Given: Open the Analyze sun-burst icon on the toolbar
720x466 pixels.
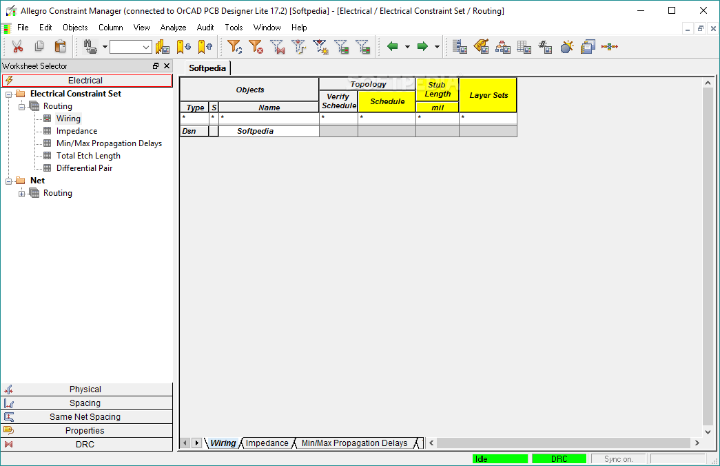Looking at the screenshot, I should (568, 46).
